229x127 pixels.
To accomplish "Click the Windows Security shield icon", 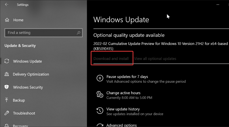I will [7, 87].
